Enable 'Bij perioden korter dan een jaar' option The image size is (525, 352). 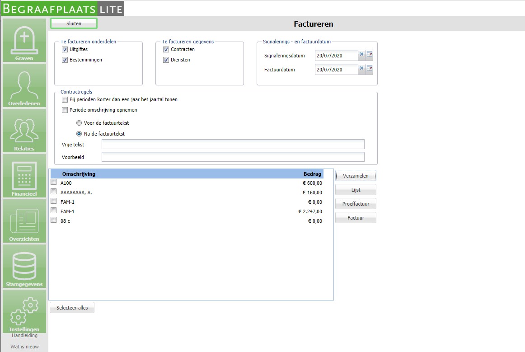coord(65,100)
